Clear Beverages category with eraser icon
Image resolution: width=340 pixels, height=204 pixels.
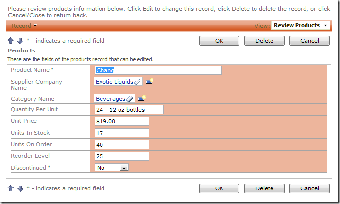tap(130, 99)
